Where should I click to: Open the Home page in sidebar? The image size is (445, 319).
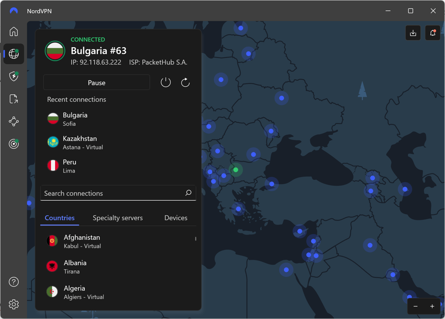pos(13,31)
